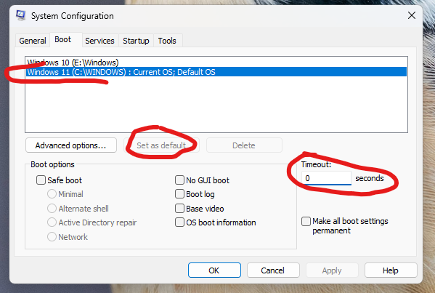Click the System Configuration title bar icon

click(21, 15)
